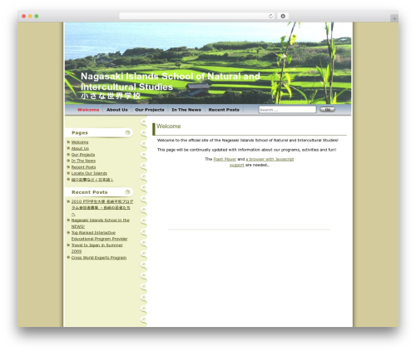The width and height of the screenshot is (416, 352).
Task: Click the Japanese subtitle under the site title
Action: click(111, 96)
